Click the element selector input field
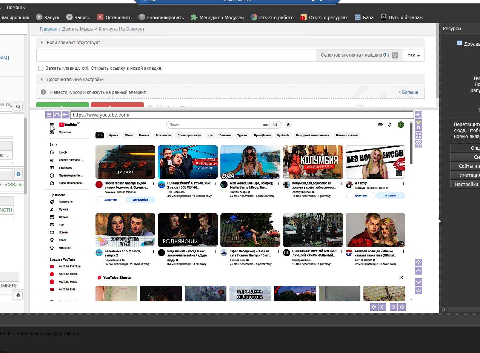 pos(176,55)
